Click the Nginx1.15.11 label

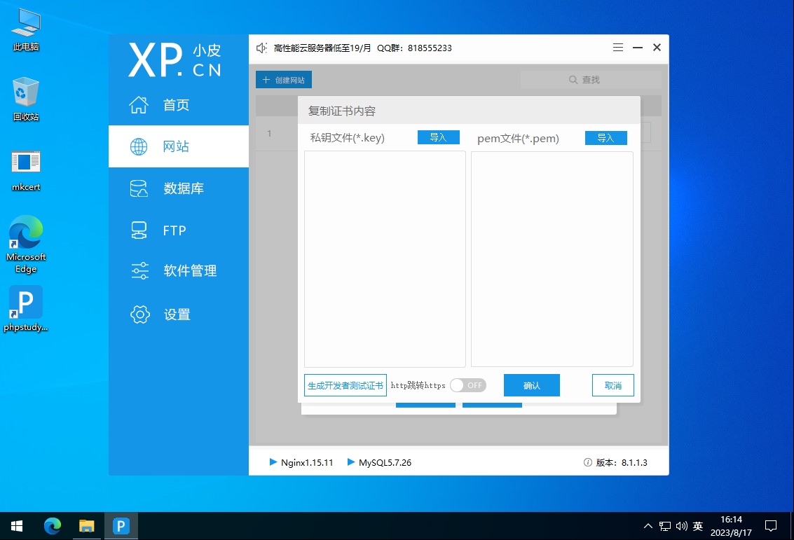point(308,462)
